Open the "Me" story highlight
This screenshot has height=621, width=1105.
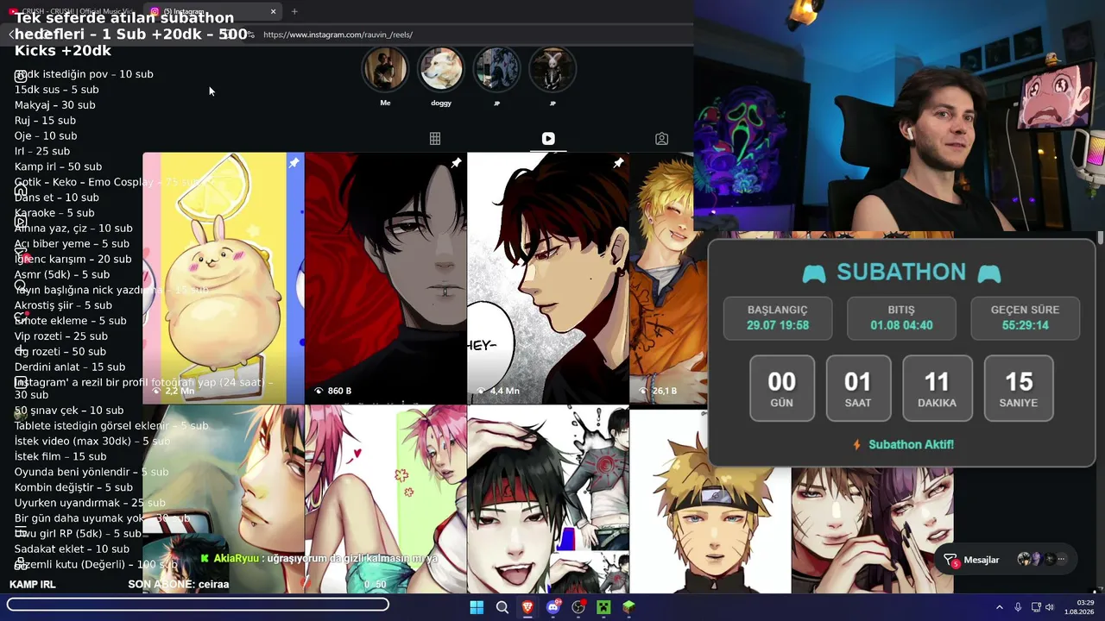[385, 69]
